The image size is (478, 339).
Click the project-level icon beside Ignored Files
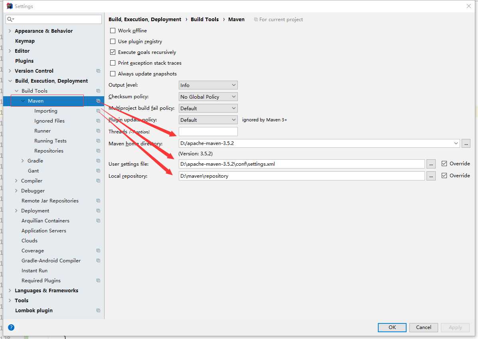98,121
